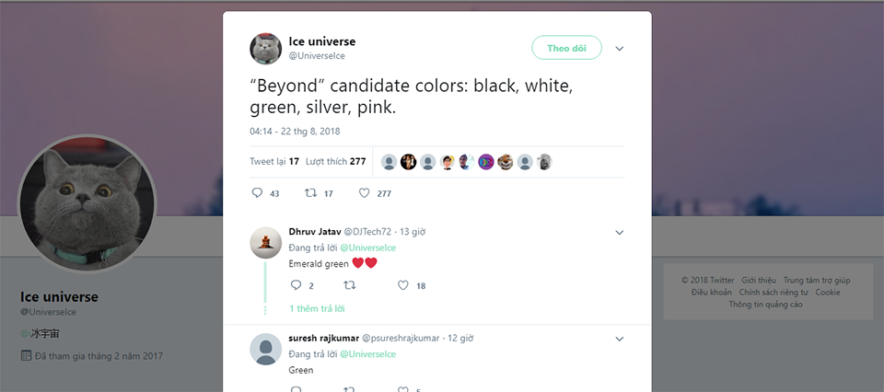Retweet Dhruv Jatav's Emerald green reply
This screenshot has width=884, height=392.
click(x=350, y=285)
